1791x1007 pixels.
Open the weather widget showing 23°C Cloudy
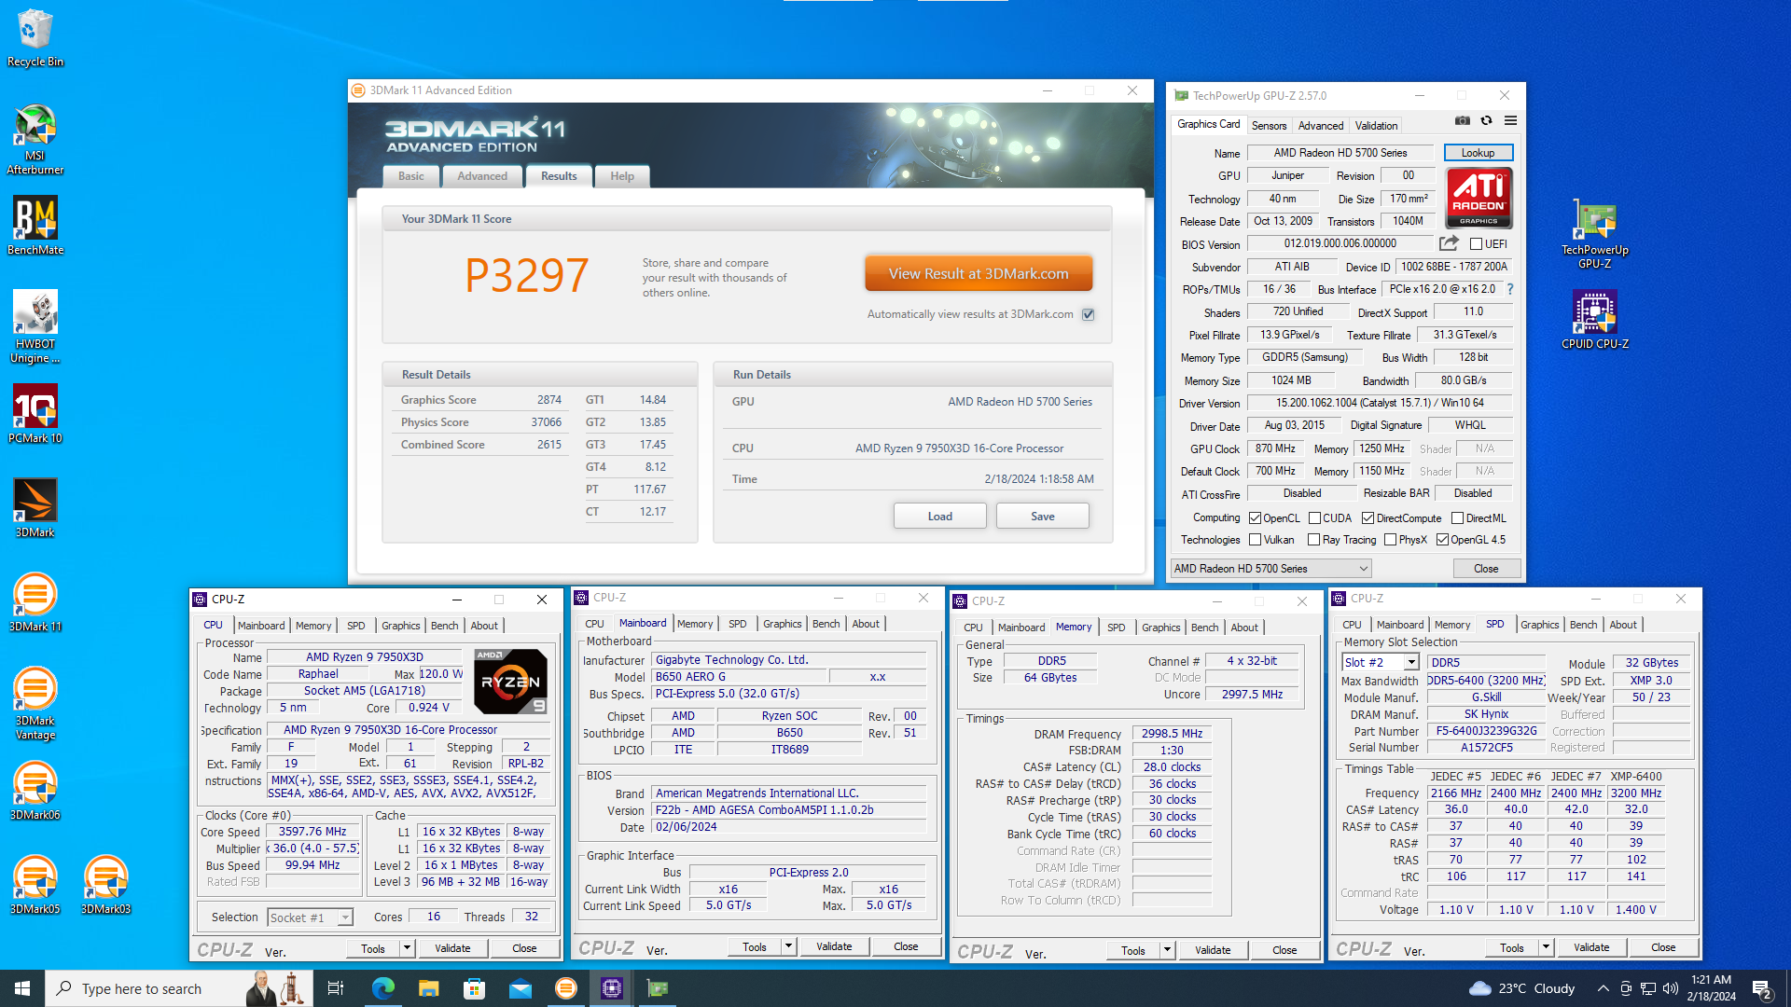click(1522, 988)
